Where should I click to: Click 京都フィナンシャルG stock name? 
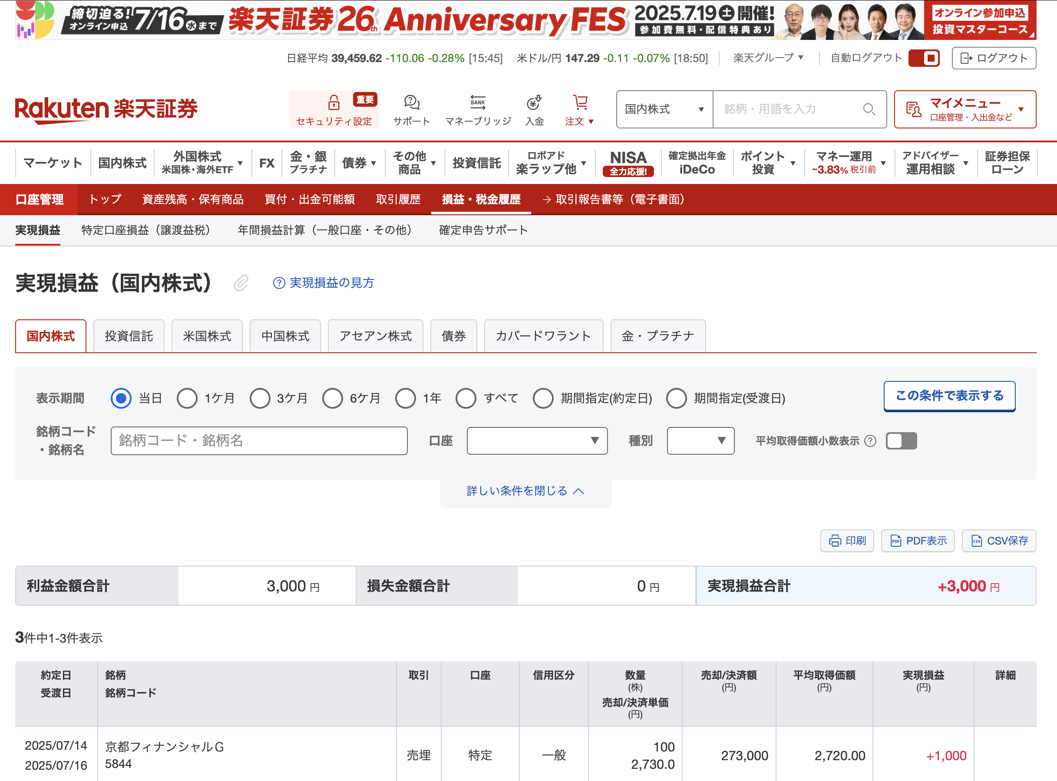coord(165,747)
